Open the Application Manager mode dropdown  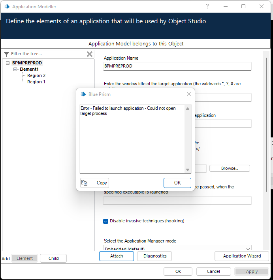[x=177, y=248]
